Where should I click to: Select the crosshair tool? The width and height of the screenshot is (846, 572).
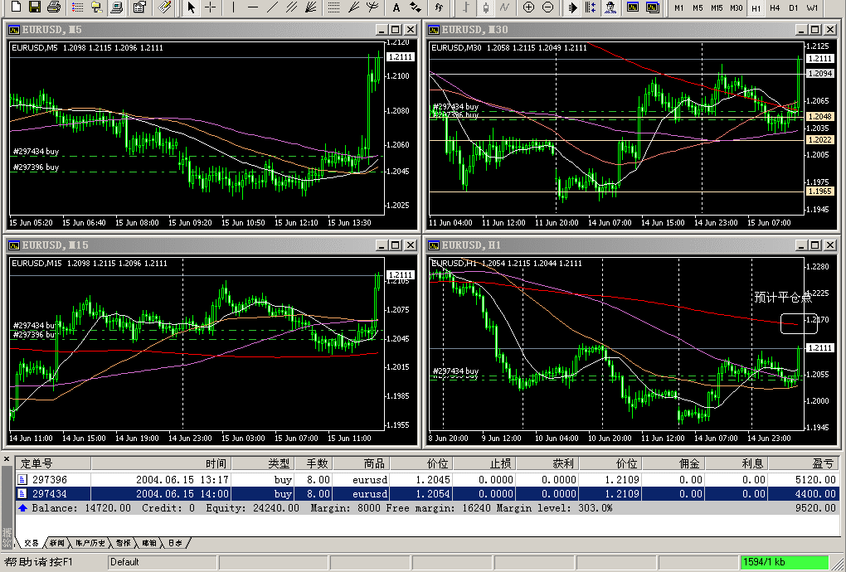(211, 7)
